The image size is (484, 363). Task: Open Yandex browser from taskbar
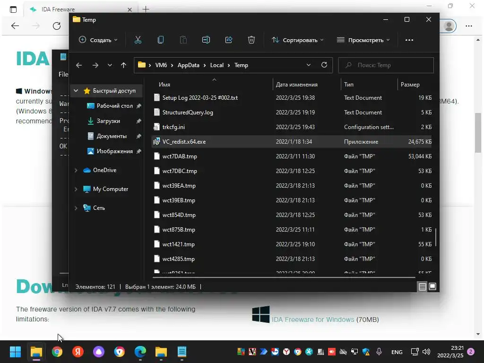78,352
